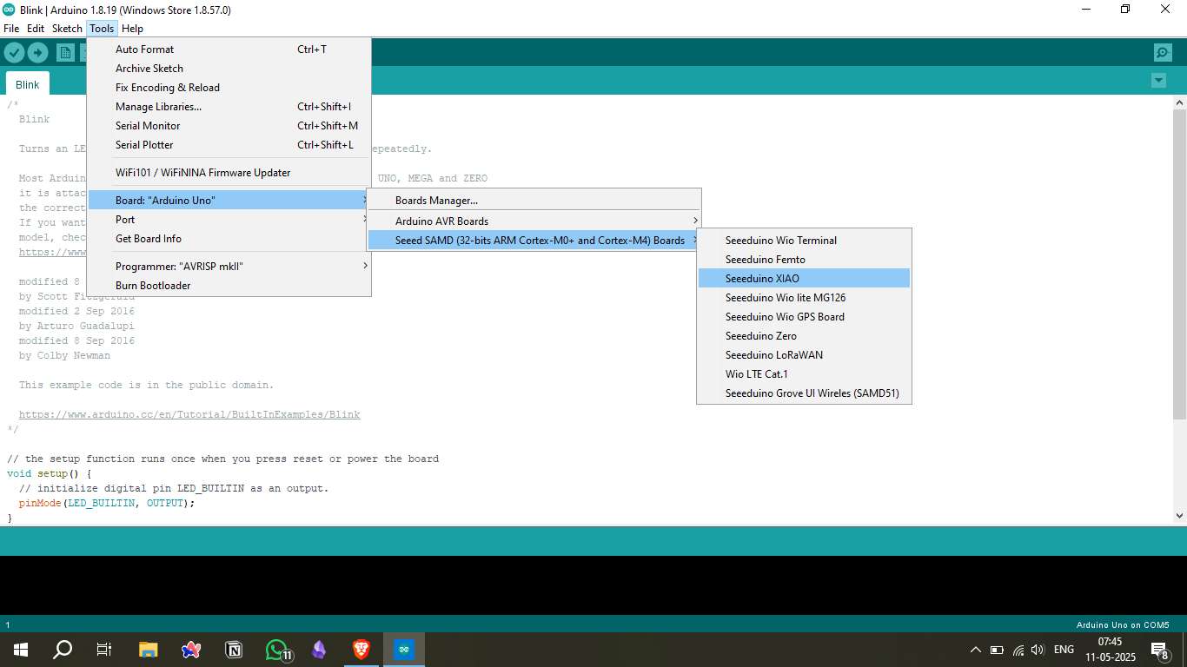
Task: Select Seeeduino Femto board
Action: coord(804,260)
